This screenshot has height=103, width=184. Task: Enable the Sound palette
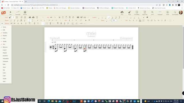point(5,79)
